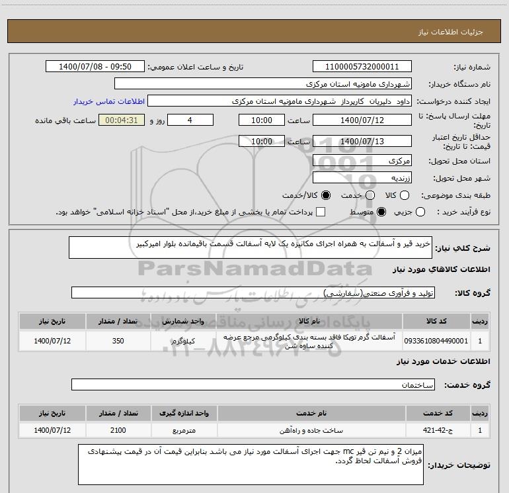509x493 pixels.
Task: Click service unit cell مترمربع
Action: [184, 430]
